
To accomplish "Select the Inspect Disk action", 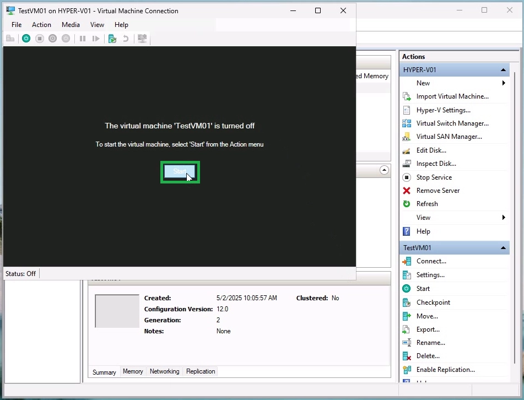I will coord(436,163).
